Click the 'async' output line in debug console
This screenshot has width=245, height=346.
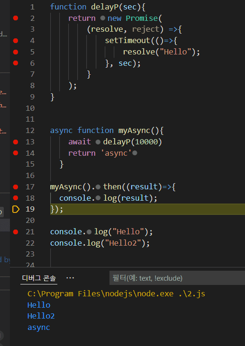click(x=39, y=327)
